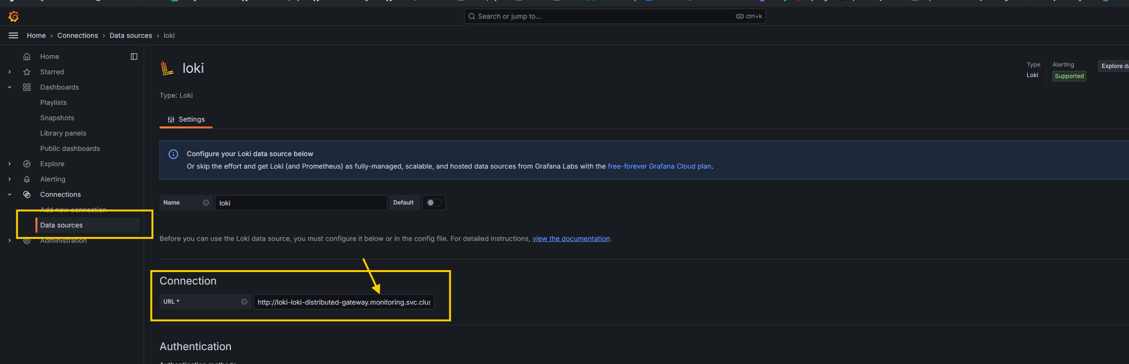This screenshot has width=1129, height=364.
Task: Expand the Alerting section chevron
Action: pos(10,179)
